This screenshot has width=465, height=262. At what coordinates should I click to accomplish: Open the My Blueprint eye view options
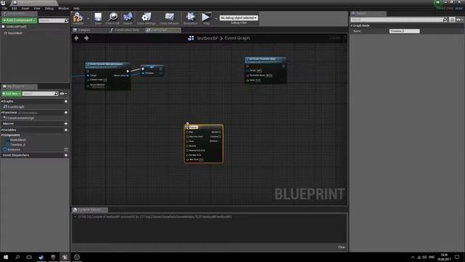(x=63, y=94)
